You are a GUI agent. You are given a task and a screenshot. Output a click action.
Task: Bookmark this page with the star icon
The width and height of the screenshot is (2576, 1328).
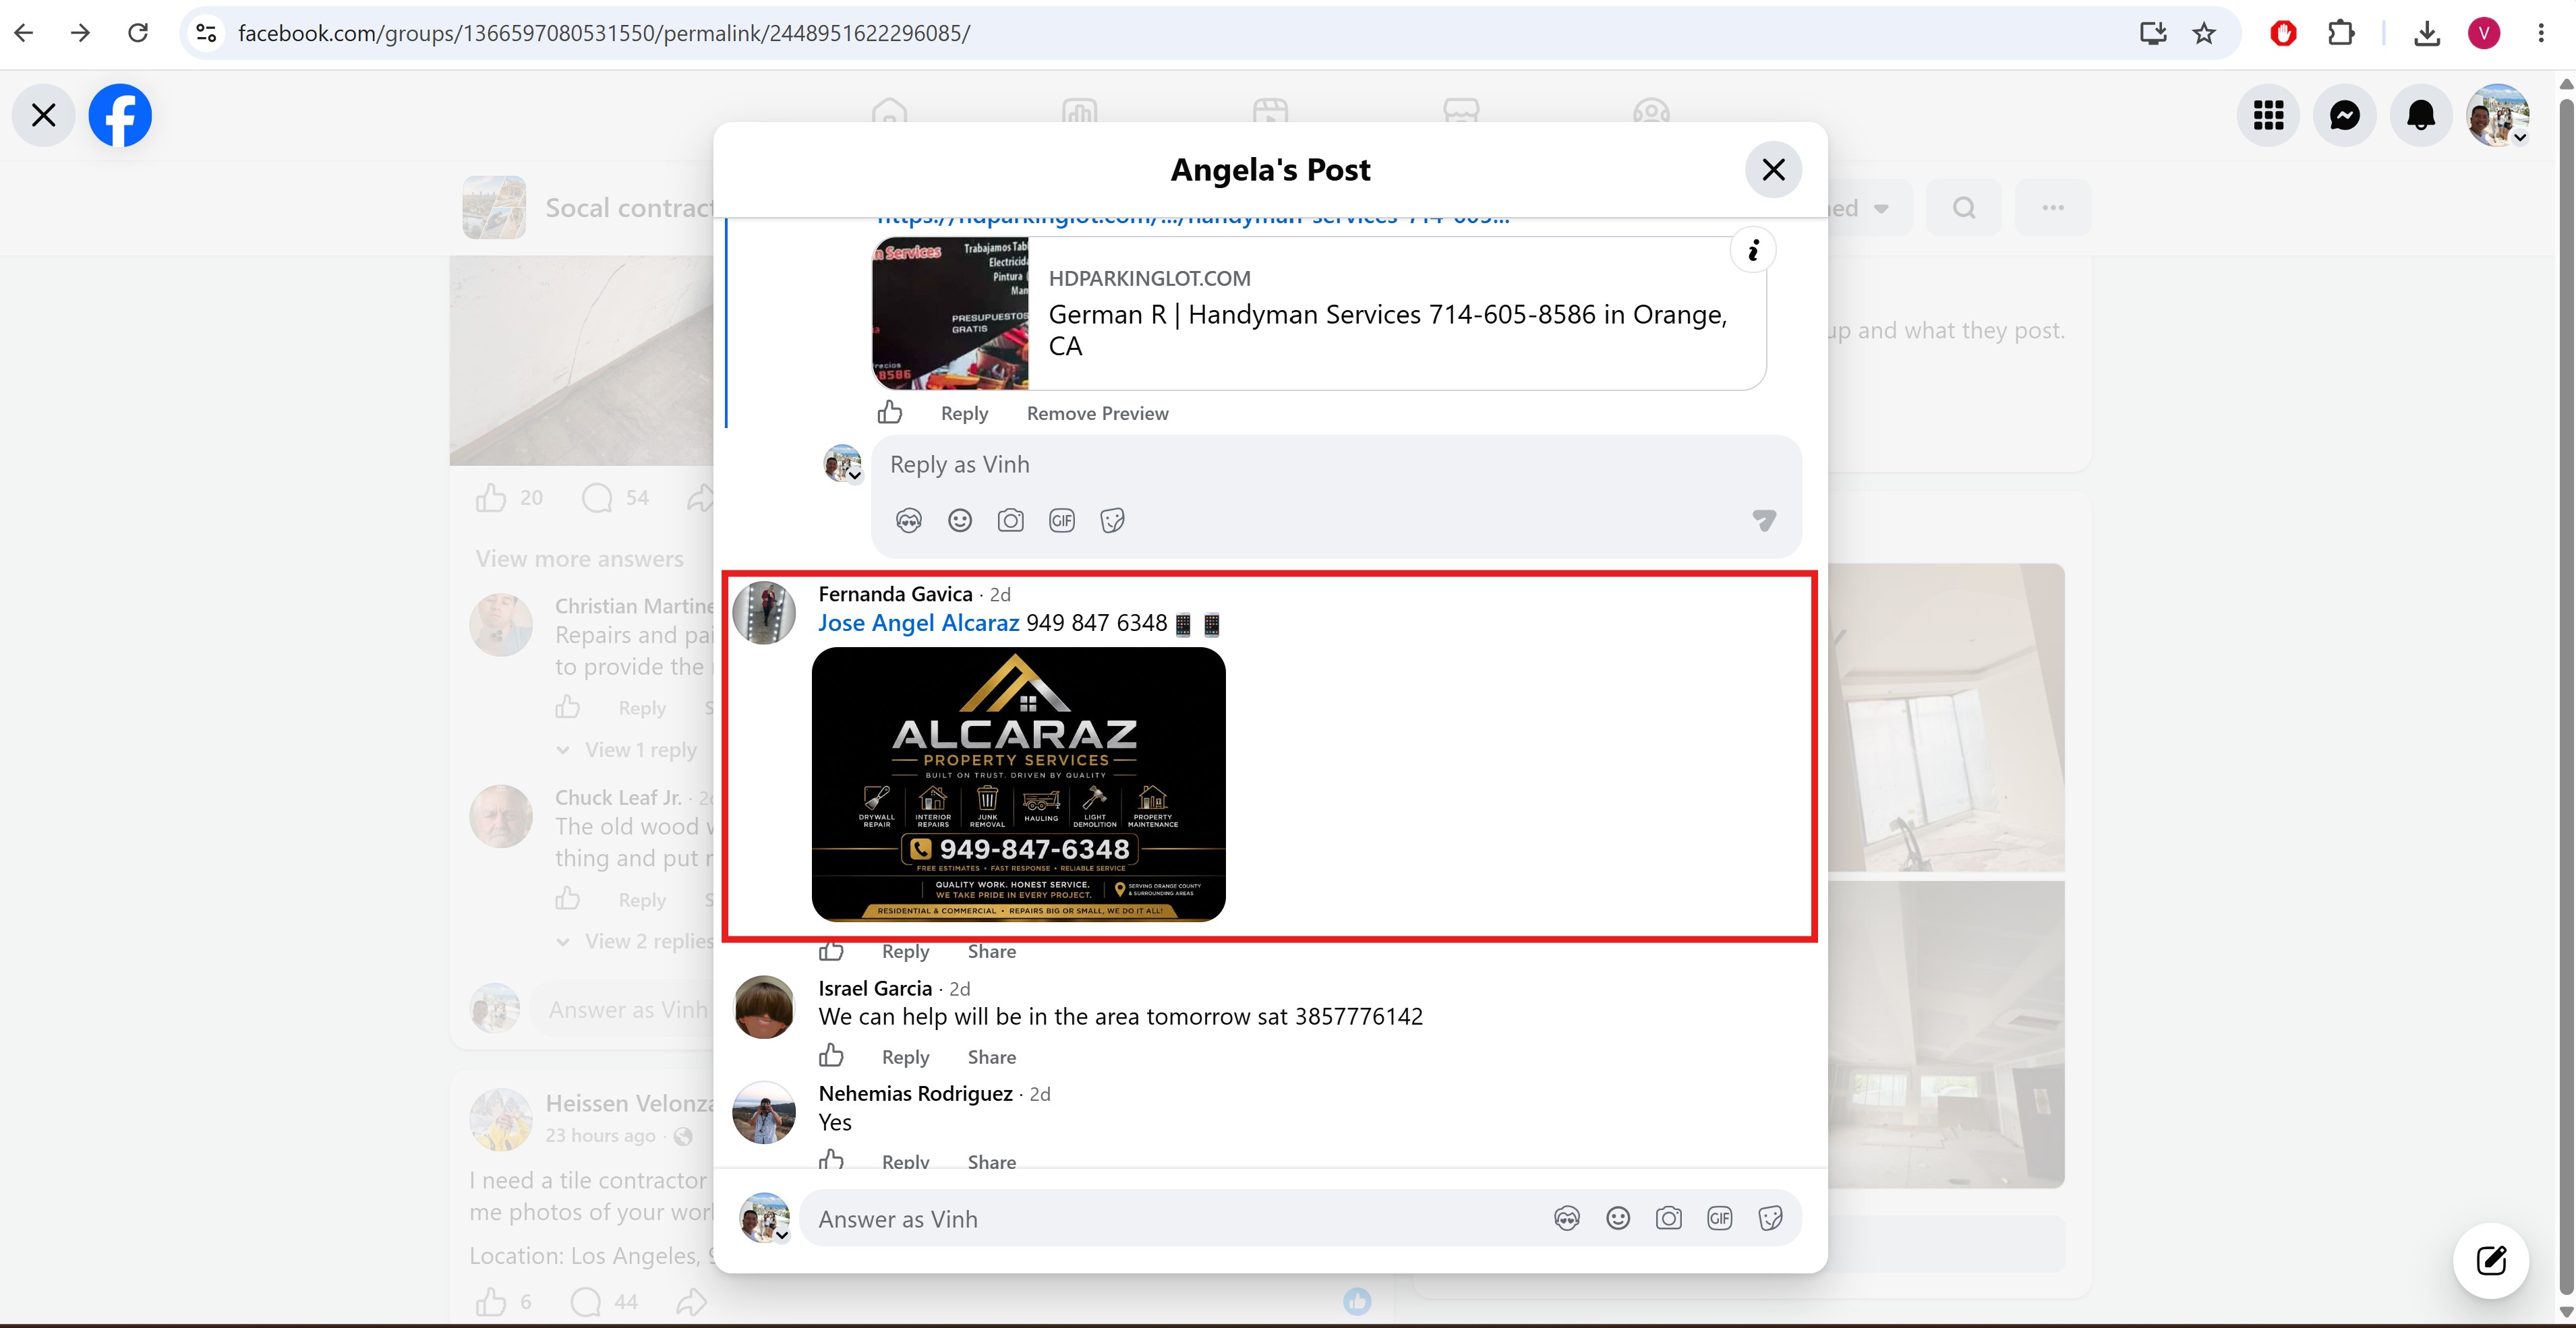tap(2204, 33)
